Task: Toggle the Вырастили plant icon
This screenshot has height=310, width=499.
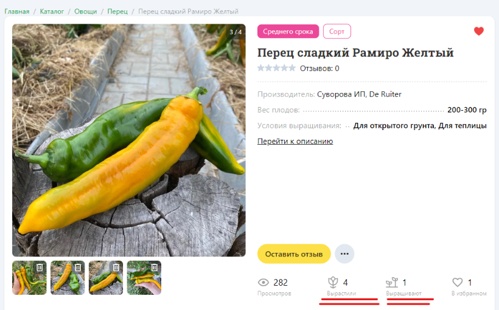Action: (x=333, y=282)
